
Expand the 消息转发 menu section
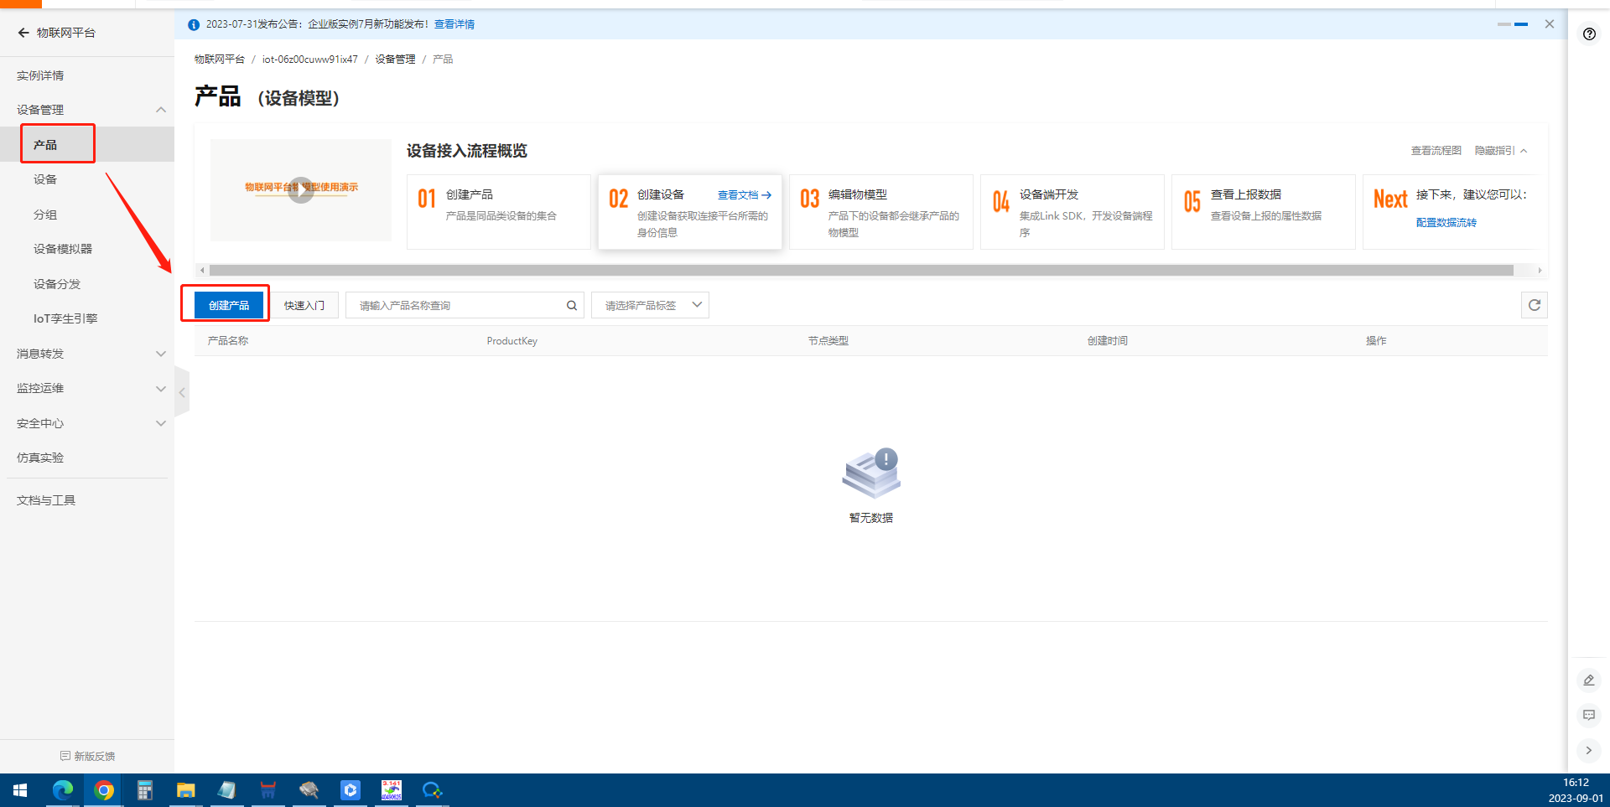tap(160, 354)
